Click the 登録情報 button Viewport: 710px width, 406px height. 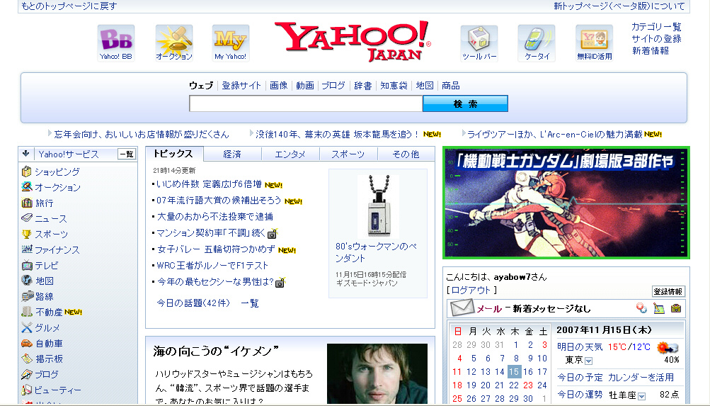tap(668, 291)
